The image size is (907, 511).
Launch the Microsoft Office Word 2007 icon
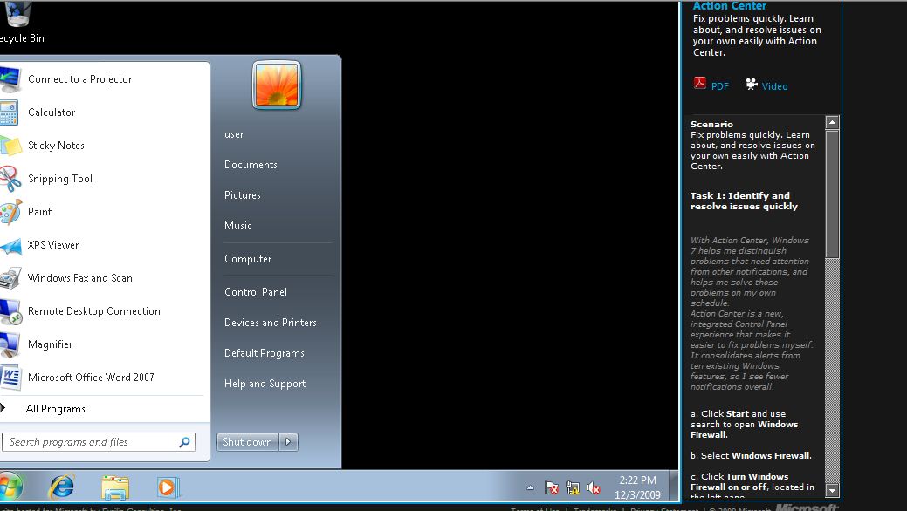(10, 378)
